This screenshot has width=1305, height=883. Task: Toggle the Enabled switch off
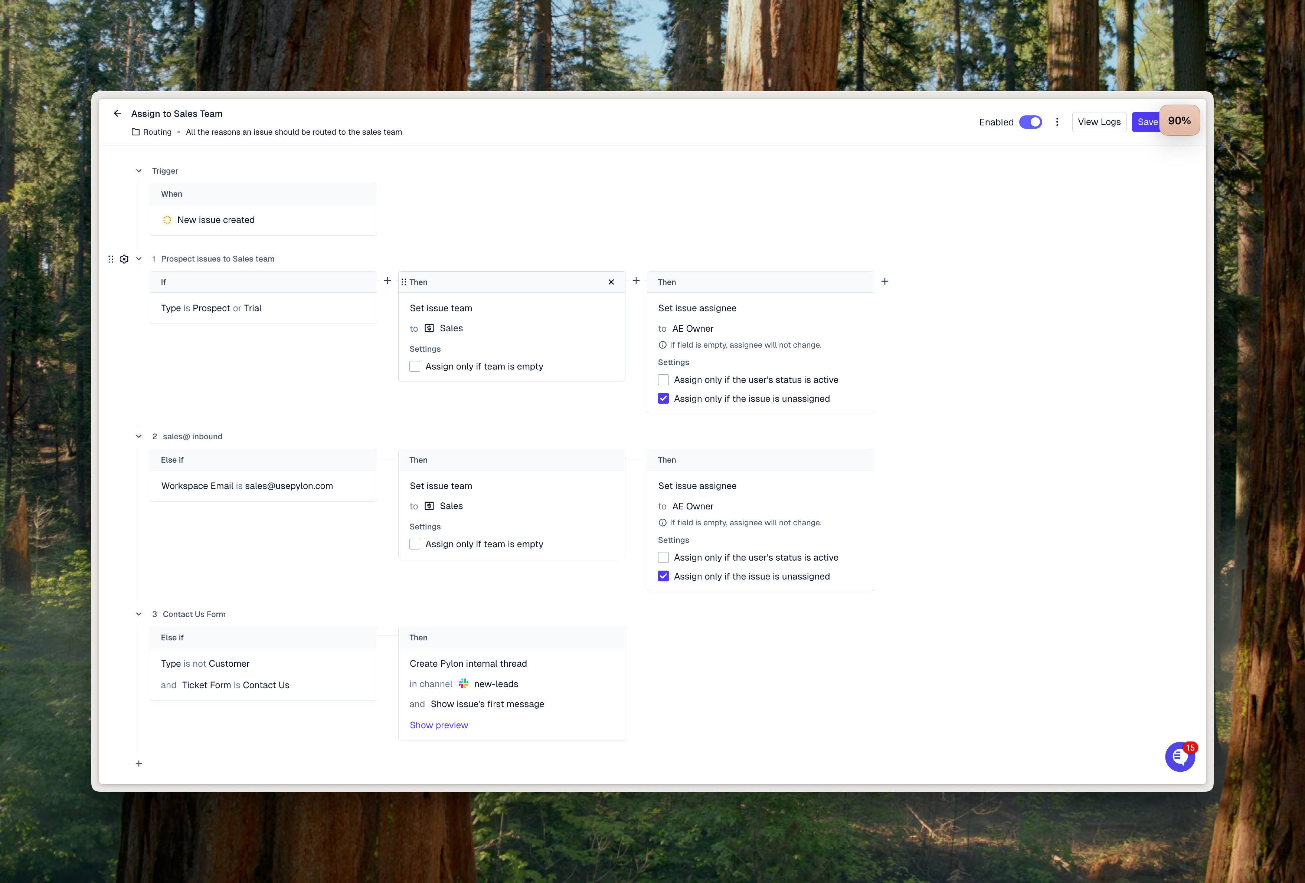1030,122
